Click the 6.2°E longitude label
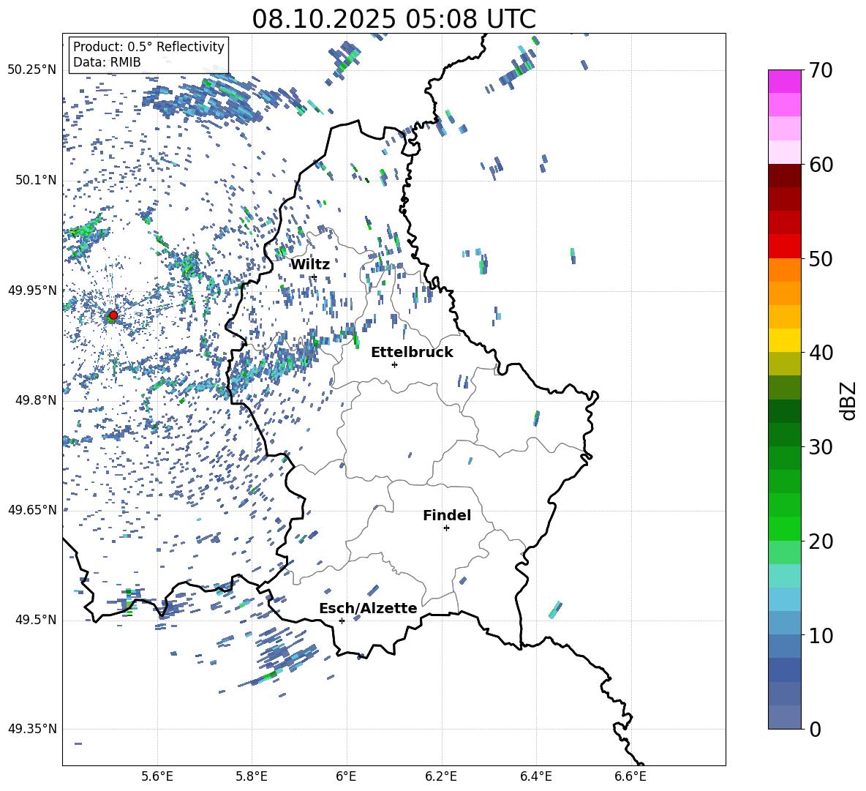 441,776
